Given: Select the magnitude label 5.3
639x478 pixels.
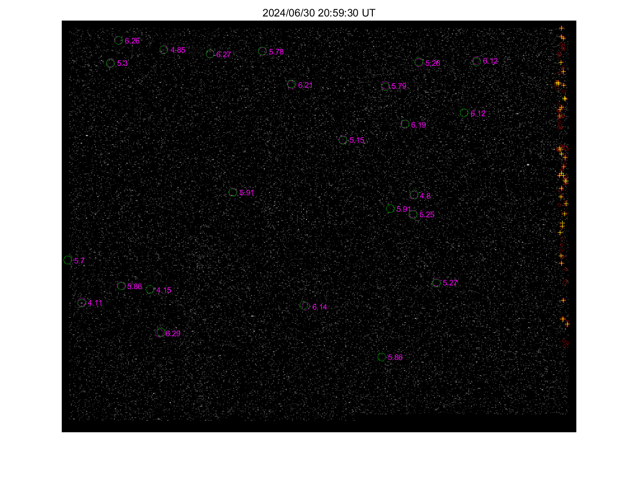Looking at the screenshot, I should pos(123,64).
